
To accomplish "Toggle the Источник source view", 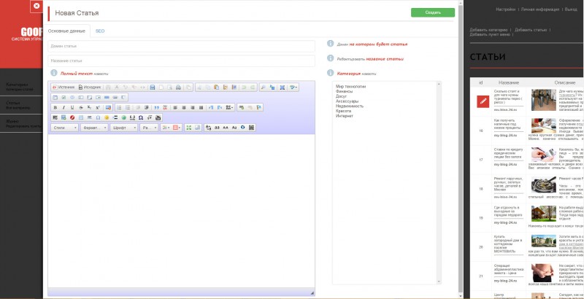I will [x=64, y=88].
